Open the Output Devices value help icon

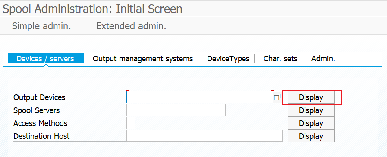coord(277,97)
